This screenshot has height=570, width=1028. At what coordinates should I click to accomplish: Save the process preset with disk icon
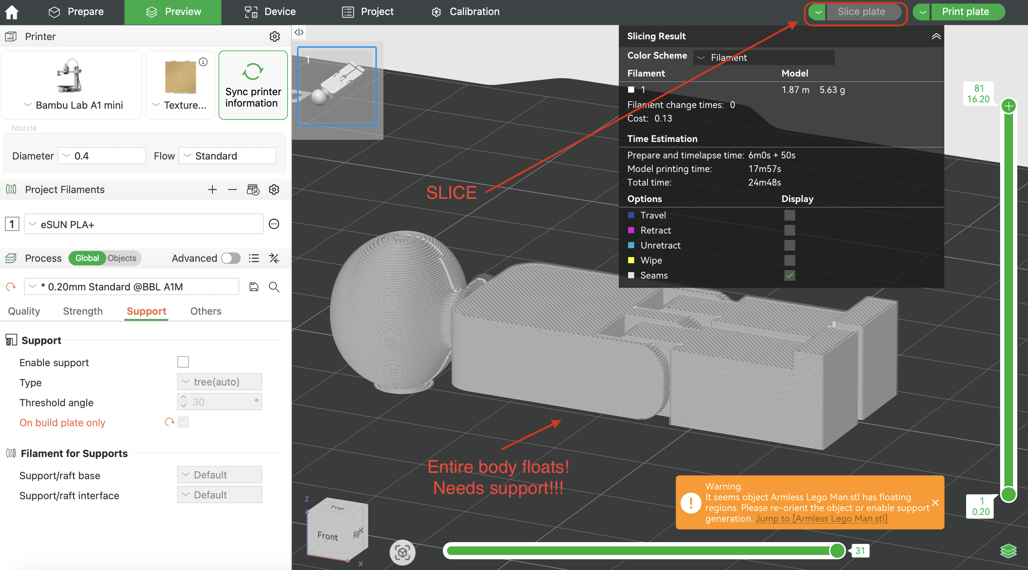click(x=254, y=287)
